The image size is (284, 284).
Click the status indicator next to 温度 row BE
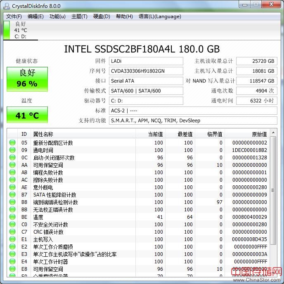point(13,217)
